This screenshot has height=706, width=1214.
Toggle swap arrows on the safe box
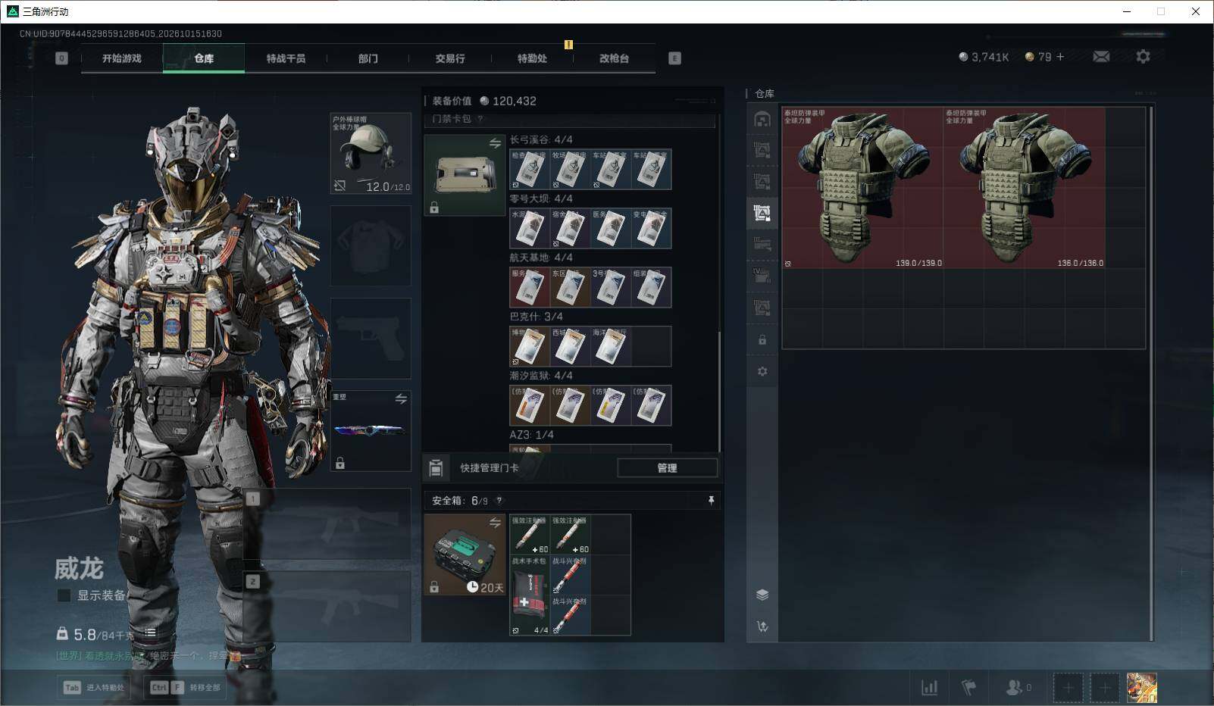495,523
